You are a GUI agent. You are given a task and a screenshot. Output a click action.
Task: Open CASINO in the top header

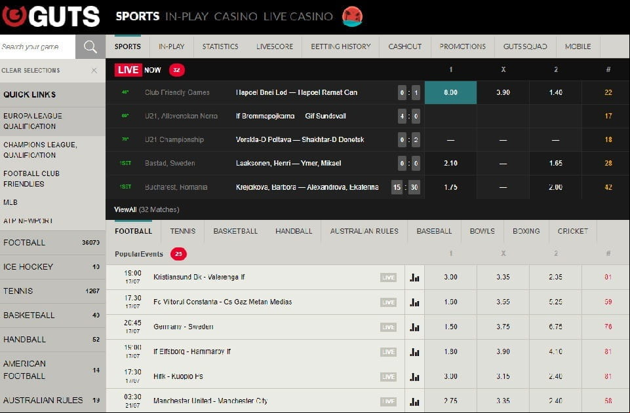pyautogui.click(x=235, y=16)
